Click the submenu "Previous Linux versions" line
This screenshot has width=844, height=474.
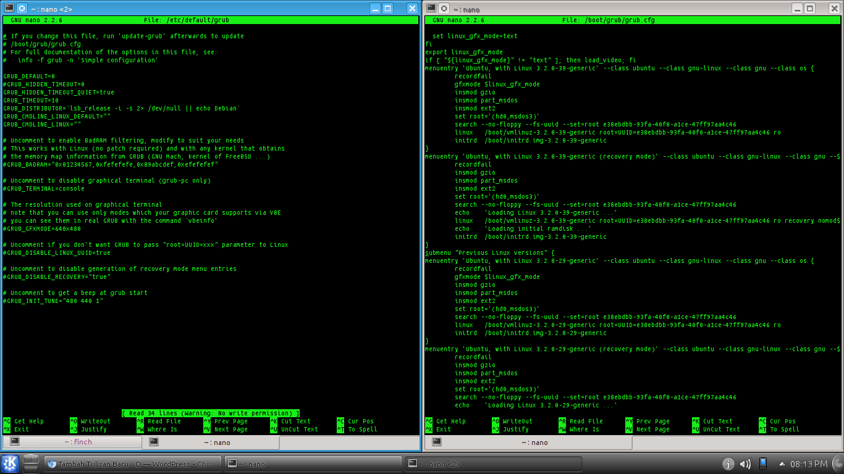[x=490, y=252]
